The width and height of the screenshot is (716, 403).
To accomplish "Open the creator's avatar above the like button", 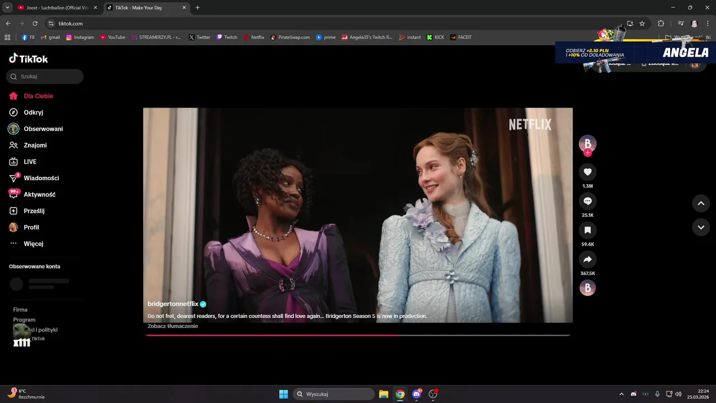I will 587,143.
